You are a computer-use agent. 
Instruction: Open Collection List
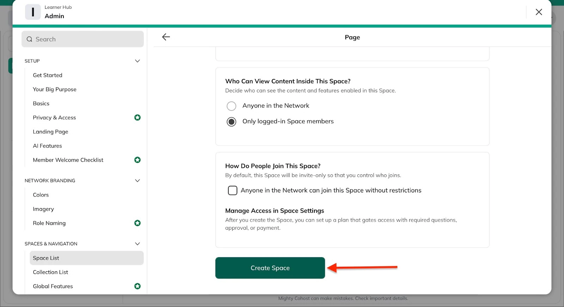click(x=50, y=272)
